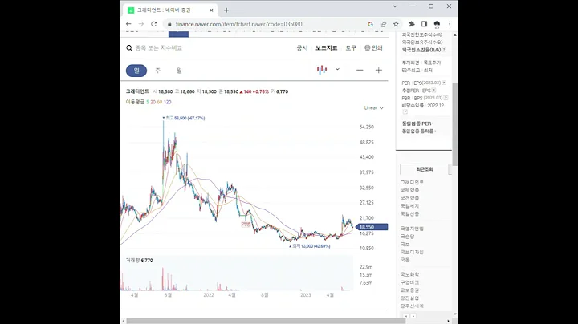
Task: Click the browser forward arrow
Action: pos(141,24)
